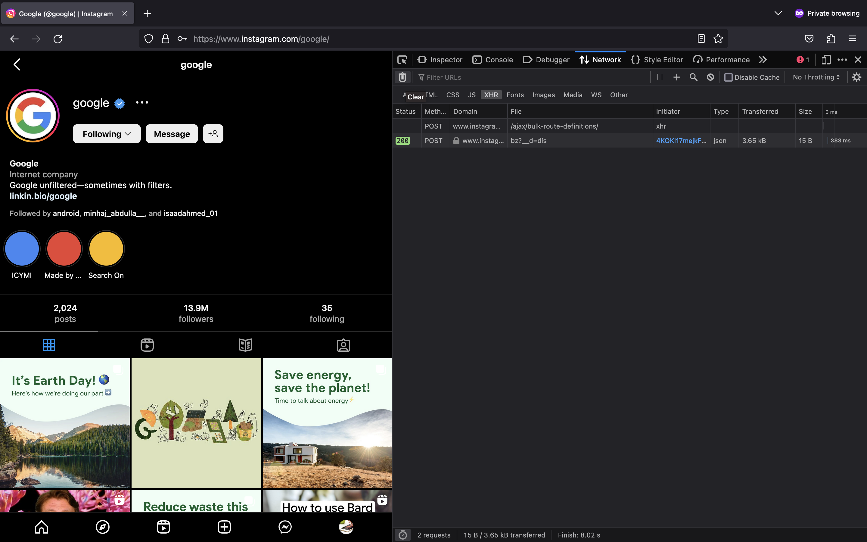Open google profile options ellipsis

[142, 102]
